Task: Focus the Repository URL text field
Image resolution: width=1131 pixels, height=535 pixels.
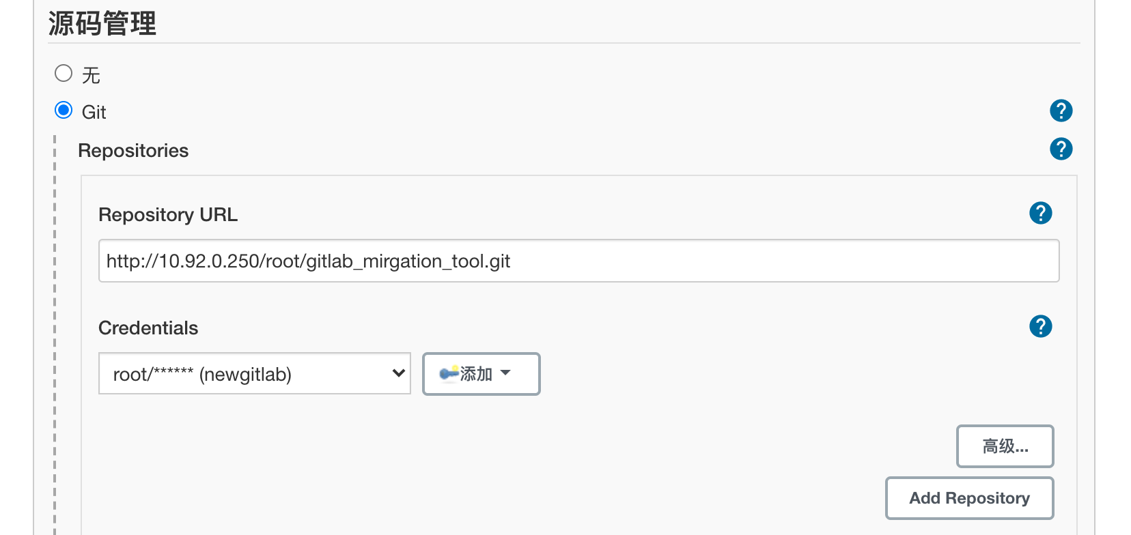Action: click(579, 261)
